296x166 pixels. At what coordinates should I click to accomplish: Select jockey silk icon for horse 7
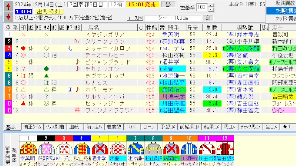pos(135,148)
